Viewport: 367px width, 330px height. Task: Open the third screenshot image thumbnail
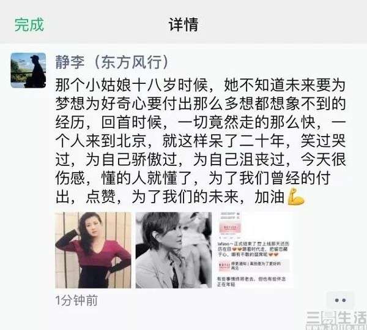[254, 250]
